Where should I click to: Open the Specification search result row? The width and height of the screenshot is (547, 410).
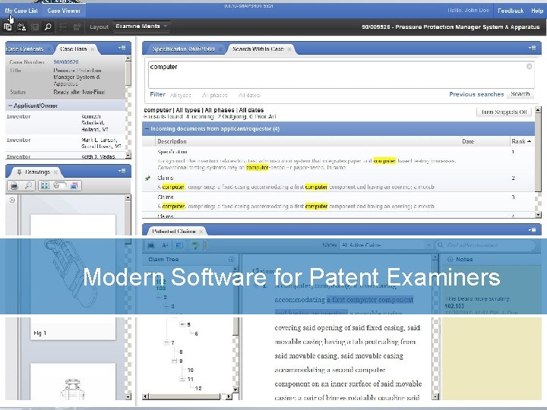tap(338, 160)
